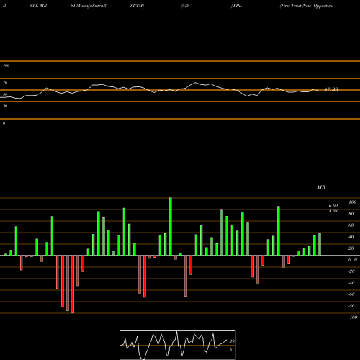This screenshot has width=360, height=360.
Task: Click the tallest green MR histogram bar
Action: pyautogui.click(x=171, y=227)
